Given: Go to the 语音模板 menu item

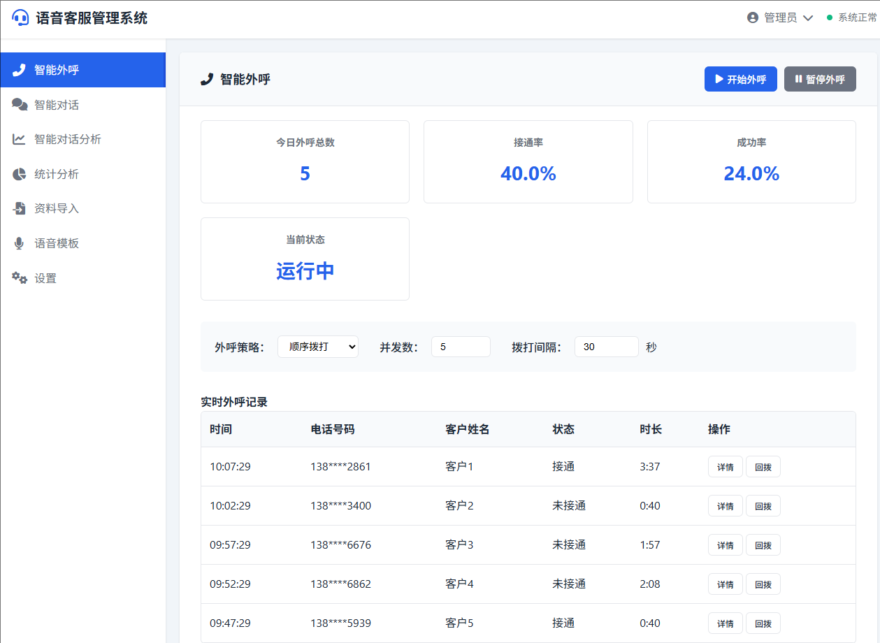Looking at the screenshot, I should tap(57, 243).
